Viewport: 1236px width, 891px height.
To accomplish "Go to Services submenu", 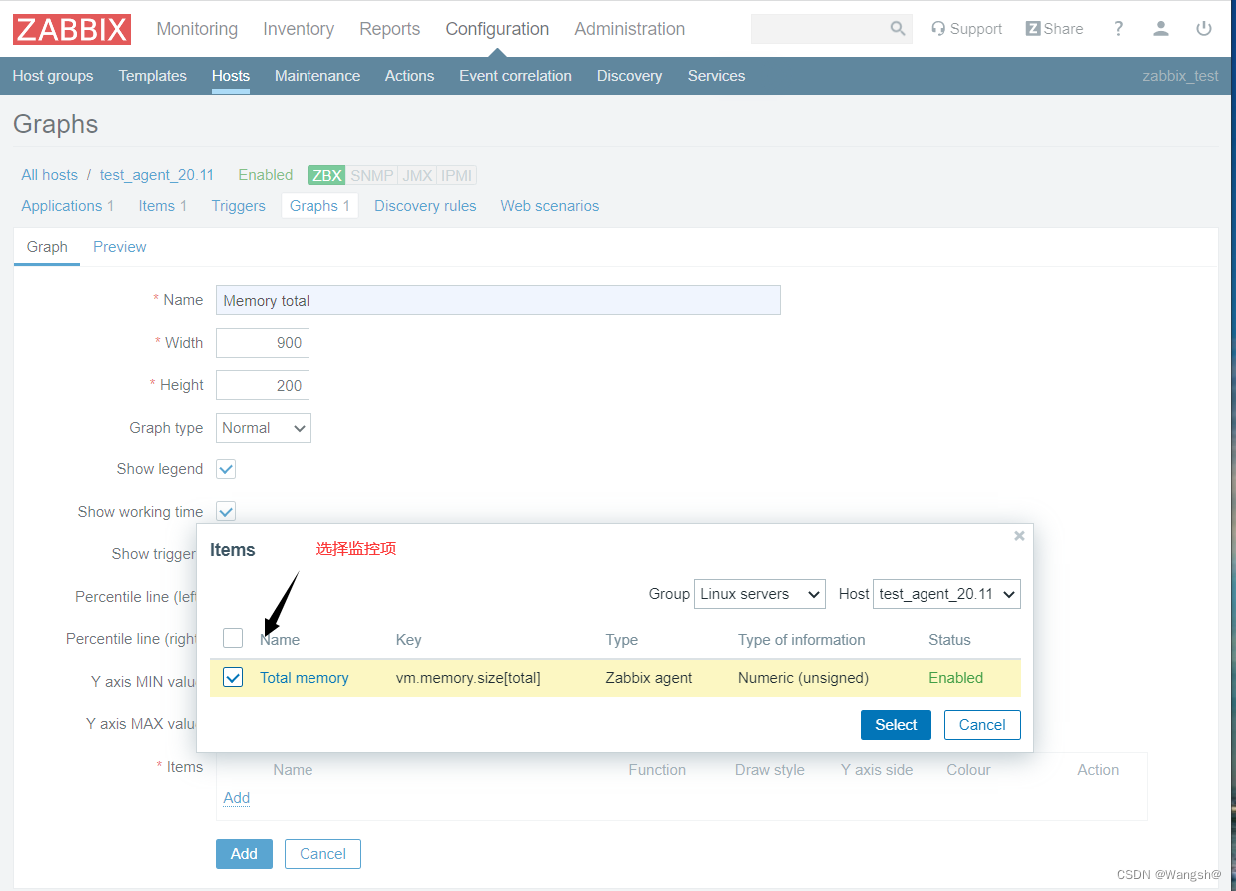I will (x=716, y=76).
